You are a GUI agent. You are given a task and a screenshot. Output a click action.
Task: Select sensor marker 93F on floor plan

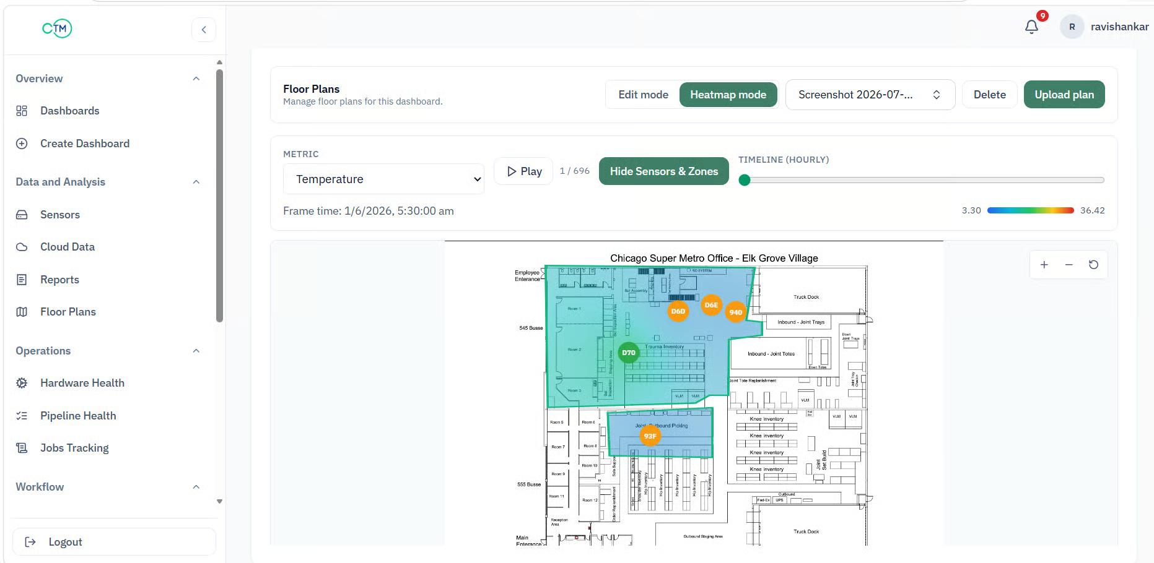pos(650,436)
